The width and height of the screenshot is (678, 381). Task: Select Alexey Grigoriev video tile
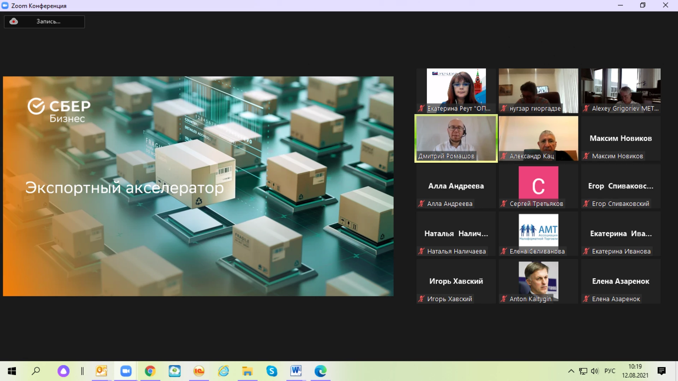coord(621,91)
